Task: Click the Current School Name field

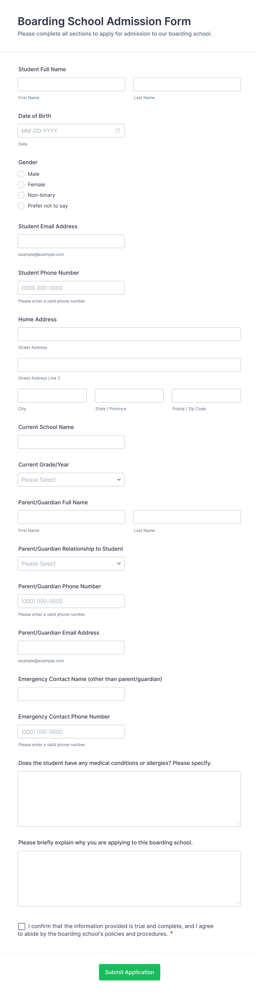Action: pyautogui.click(x=71, y=442)
